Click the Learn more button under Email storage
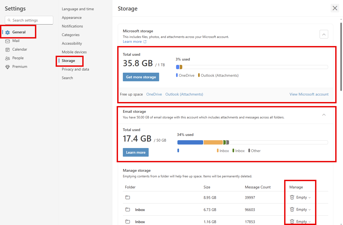Viewport: 343px width, 225px height. [136, 152]
